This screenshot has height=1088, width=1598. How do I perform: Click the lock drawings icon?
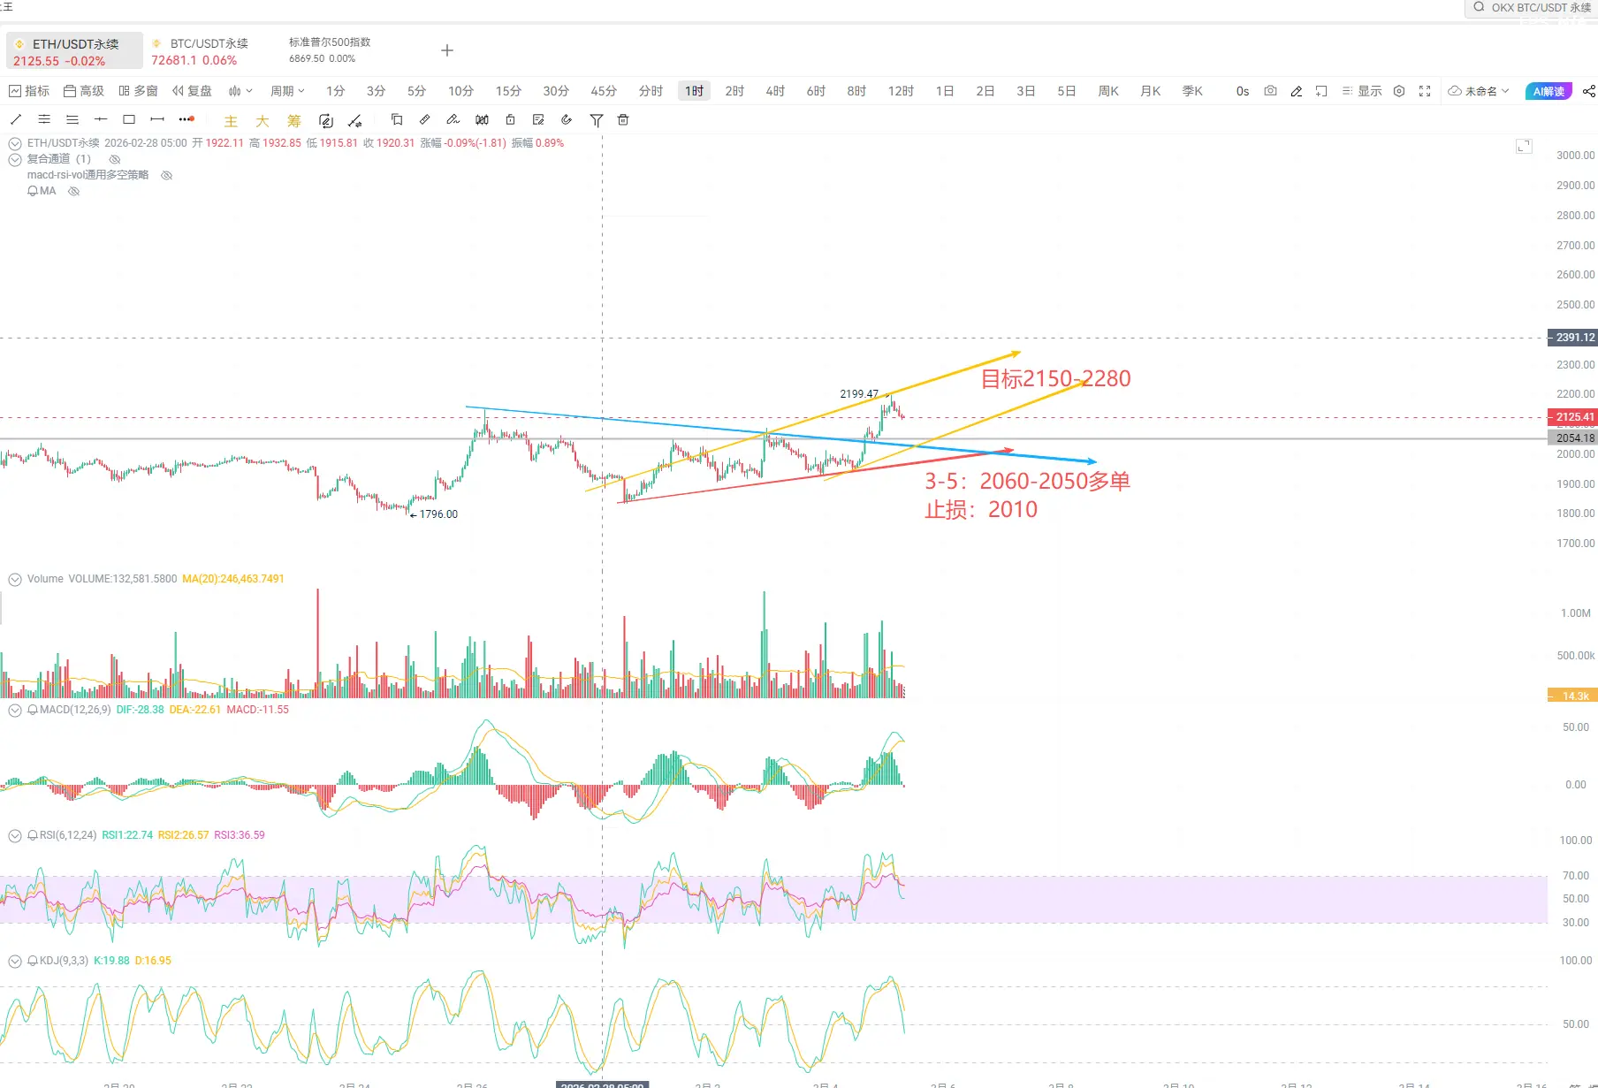point(510,119)
